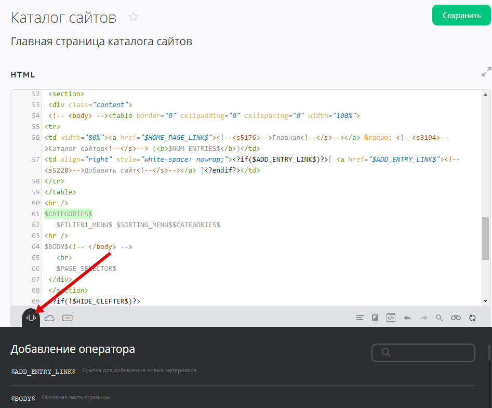
Task: Click the operator insert code icon
Action: tap(31, 318)
